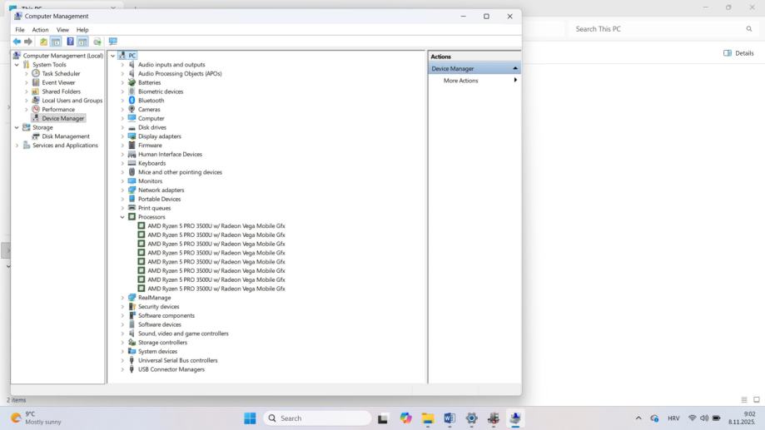
Task: Expand Disk drives category
Action: click(122, 127)
